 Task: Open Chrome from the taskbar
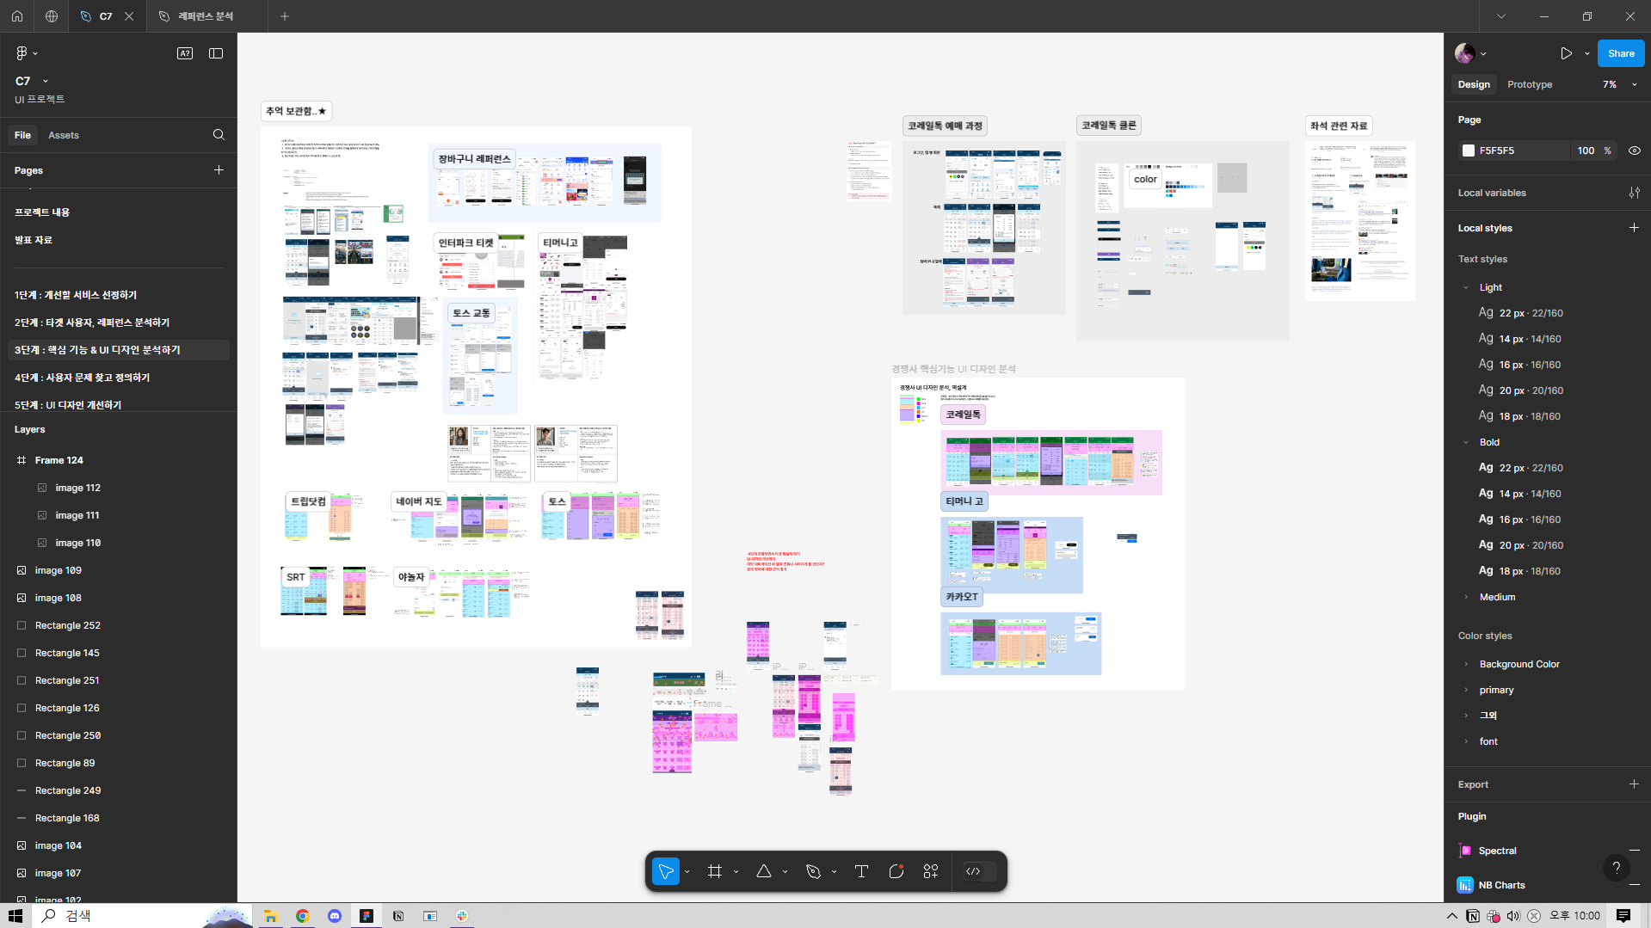point(303,916)
